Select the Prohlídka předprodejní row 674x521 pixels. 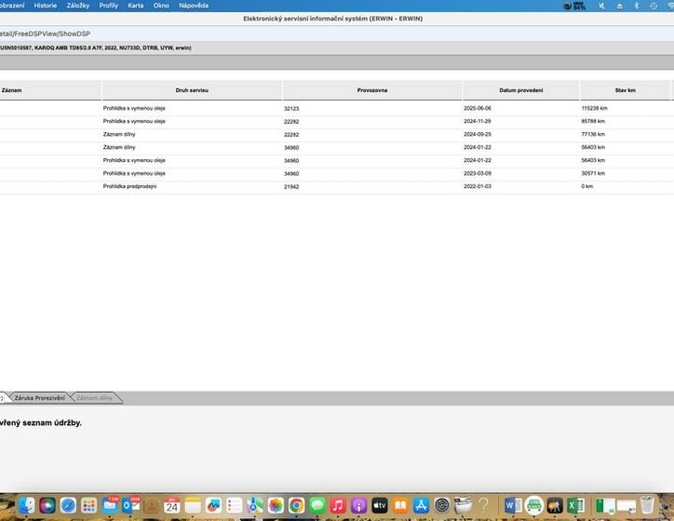pos(279,186)
